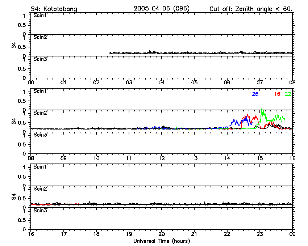
Task: Click the hour tick label '14'
Action: tap(227, 158)
